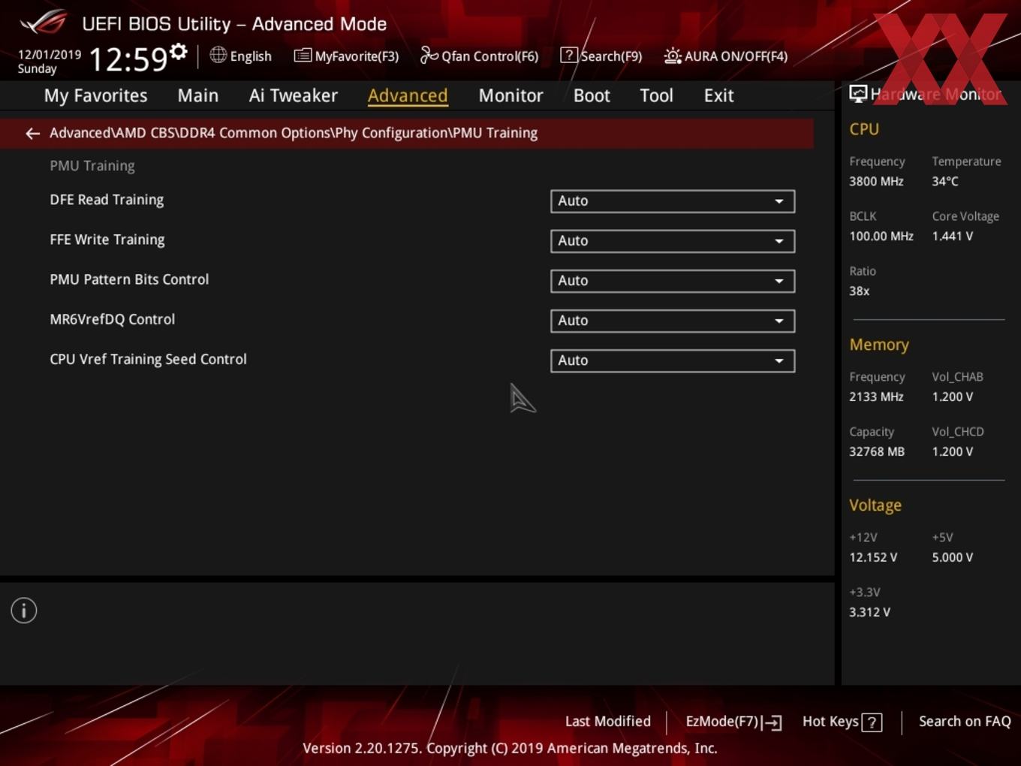1021x766 pixels.
Task: Click the Qfan Control fan icon
Action: [x=429, y=55]
